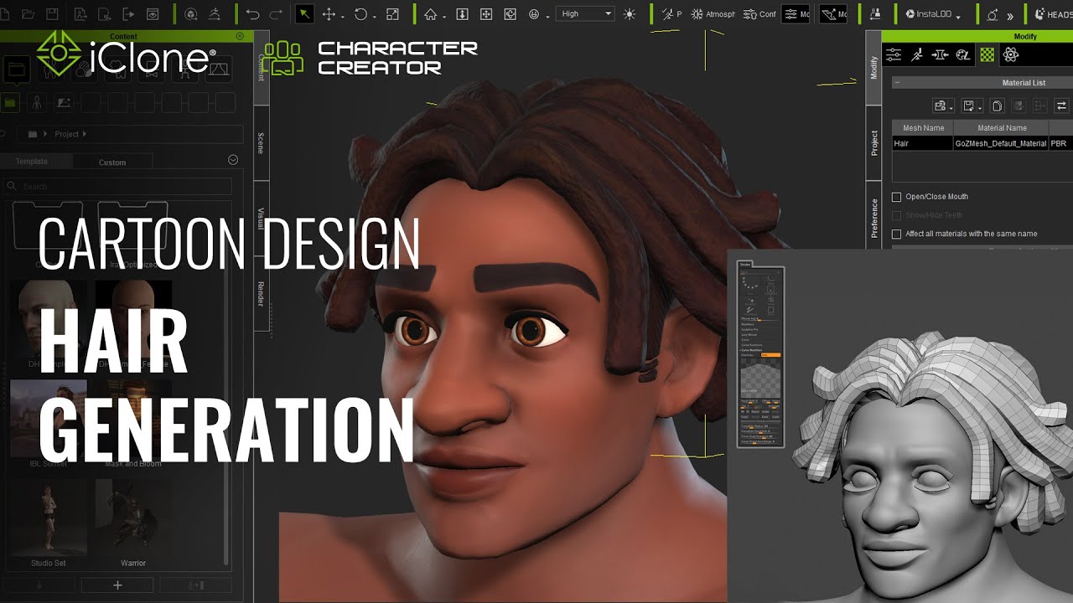This screenshot has height=603, width=1073.
Task: Toggle the Open/Close Mouth checkbox
Action: (896, 197)
